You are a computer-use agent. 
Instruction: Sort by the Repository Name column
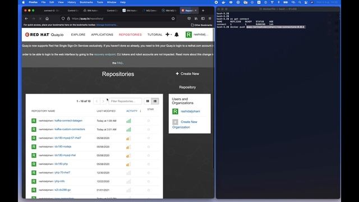pos(43,111)
